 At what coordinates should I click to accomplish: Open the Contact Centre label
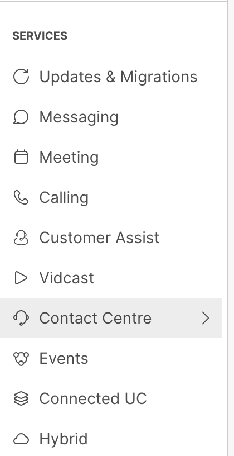click(95, 318)
